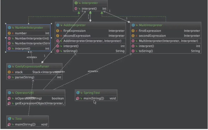The height and width of the screenshot is (130, 208).
Task: Click the GeelyExpressionParser class icon
Action: pos(9,66)
